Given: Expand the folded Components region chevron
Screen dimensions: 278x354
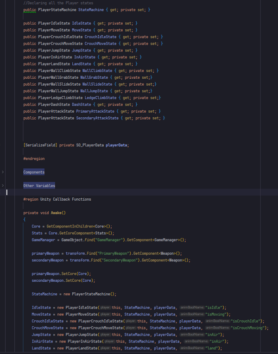Looking at the screenshot, I should tap(3, 172).
